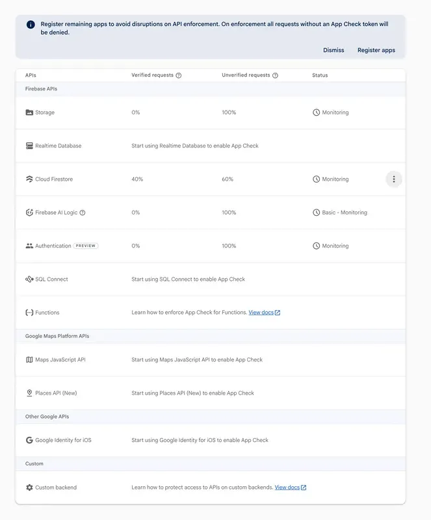431x520 pixels.
Task: Open the Cloud Firestore three-dot menu
Action: [394, 179]
